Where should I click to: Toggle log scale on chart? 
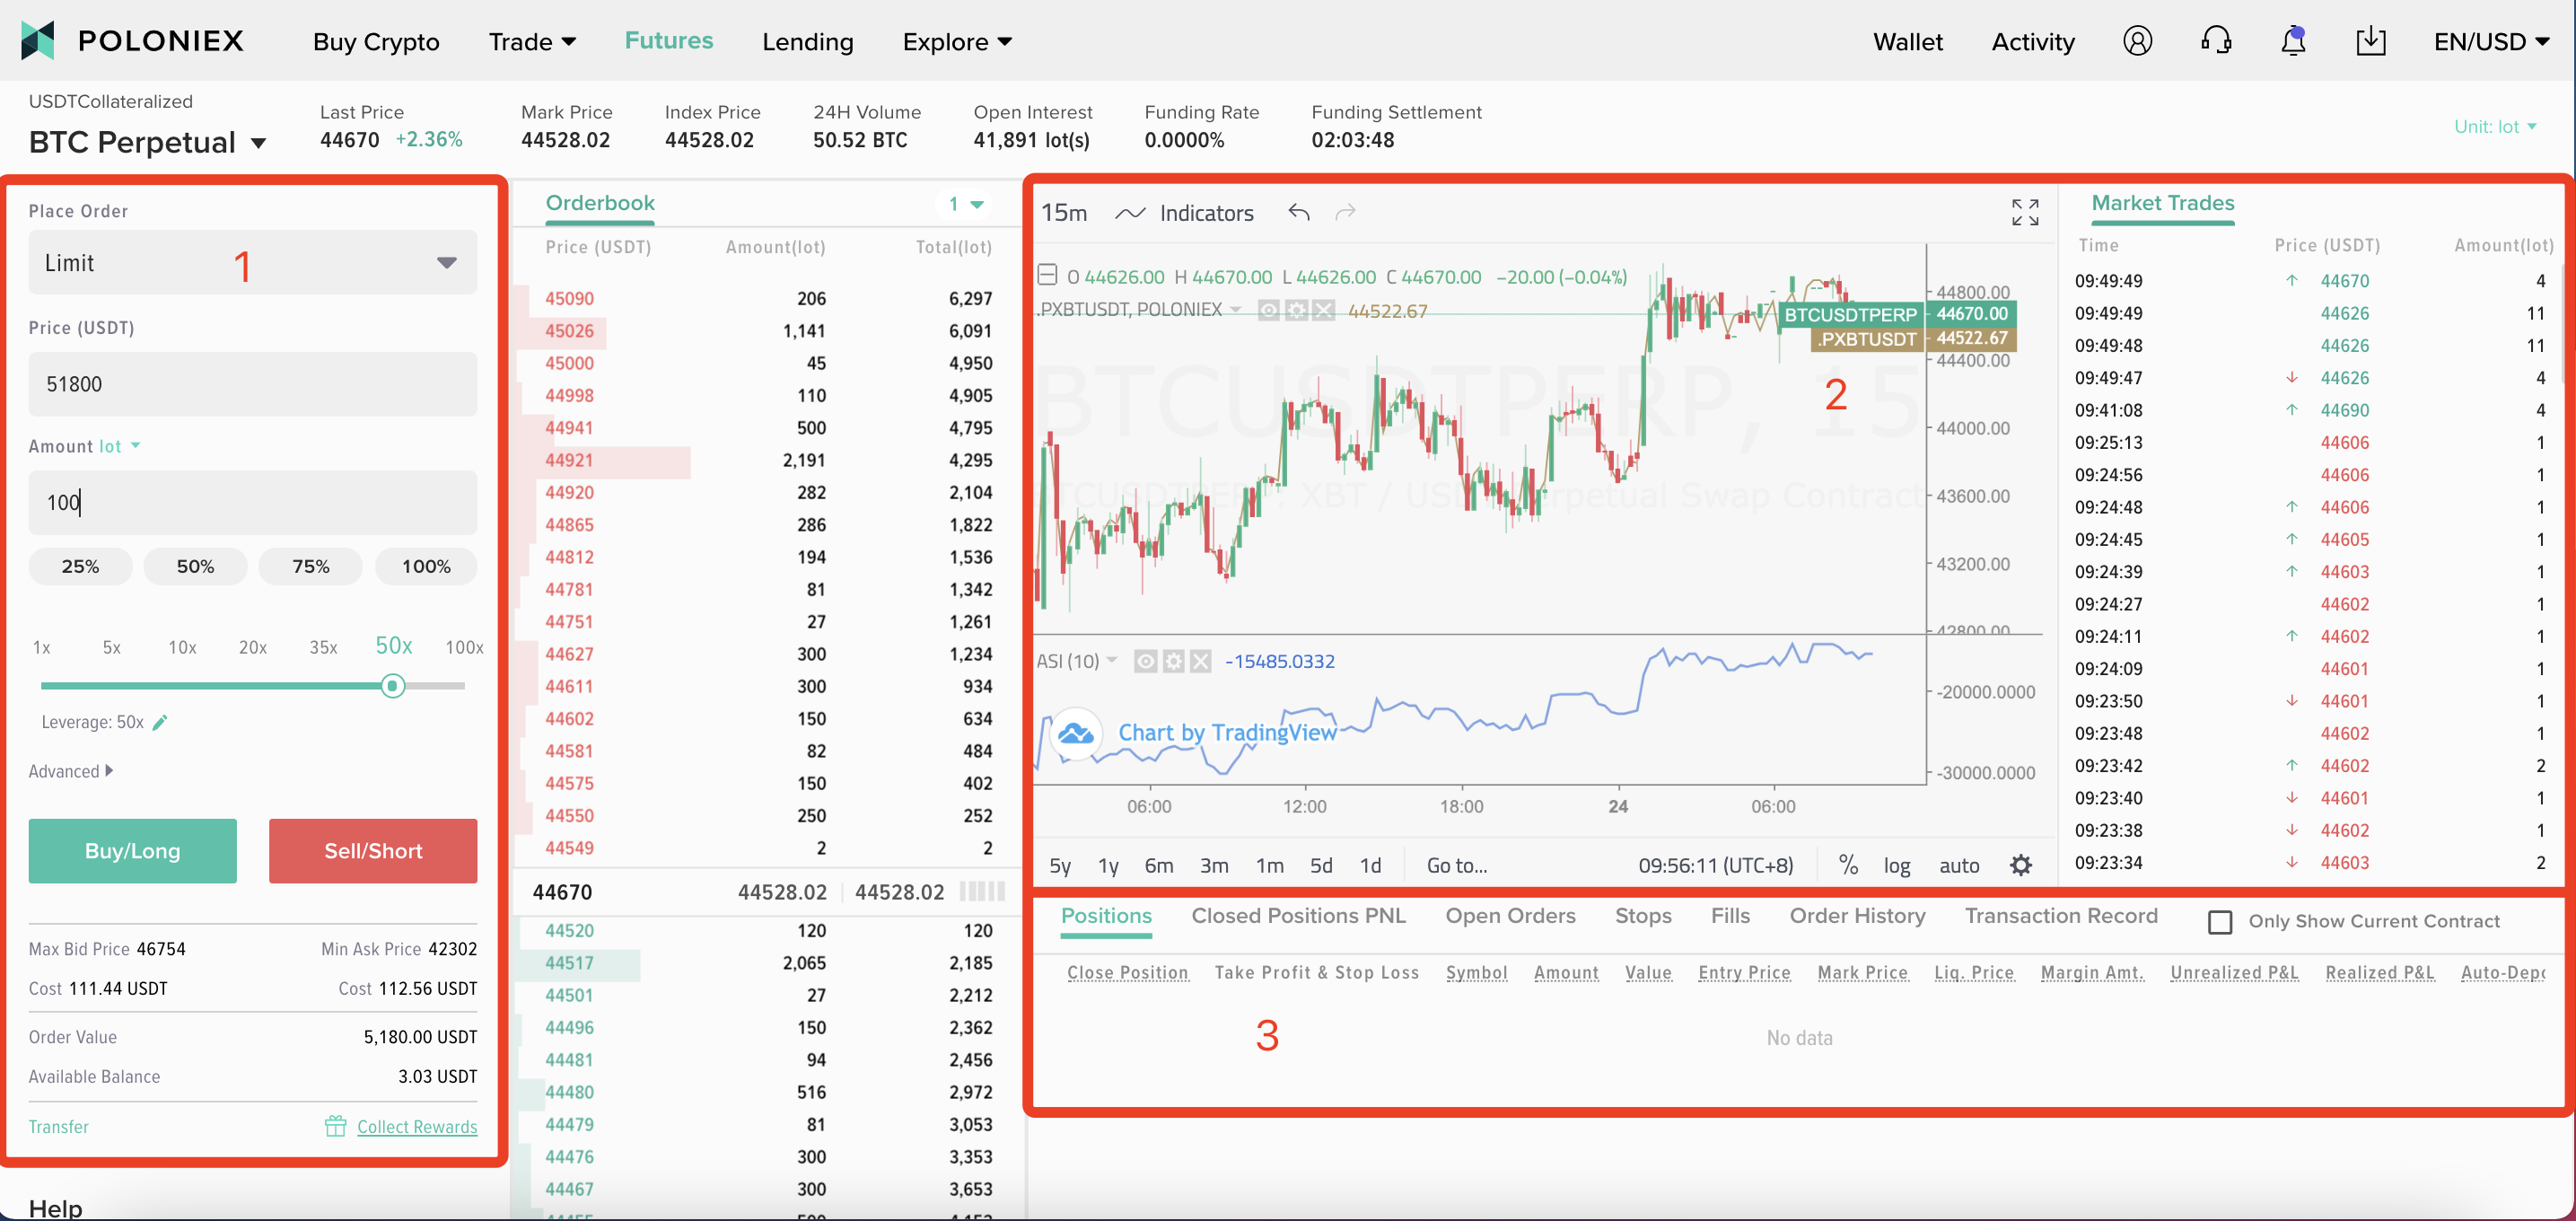(1896, 866)
